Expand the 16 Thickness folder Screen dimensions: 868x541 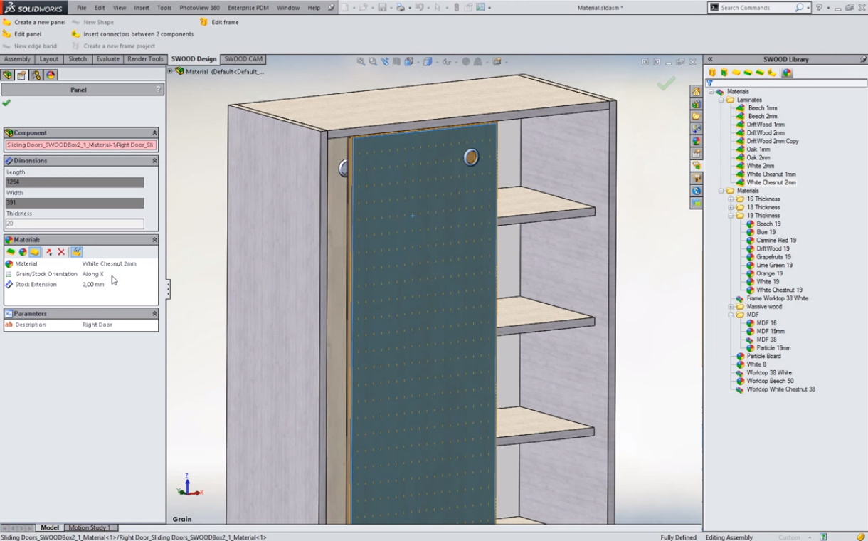731,199
